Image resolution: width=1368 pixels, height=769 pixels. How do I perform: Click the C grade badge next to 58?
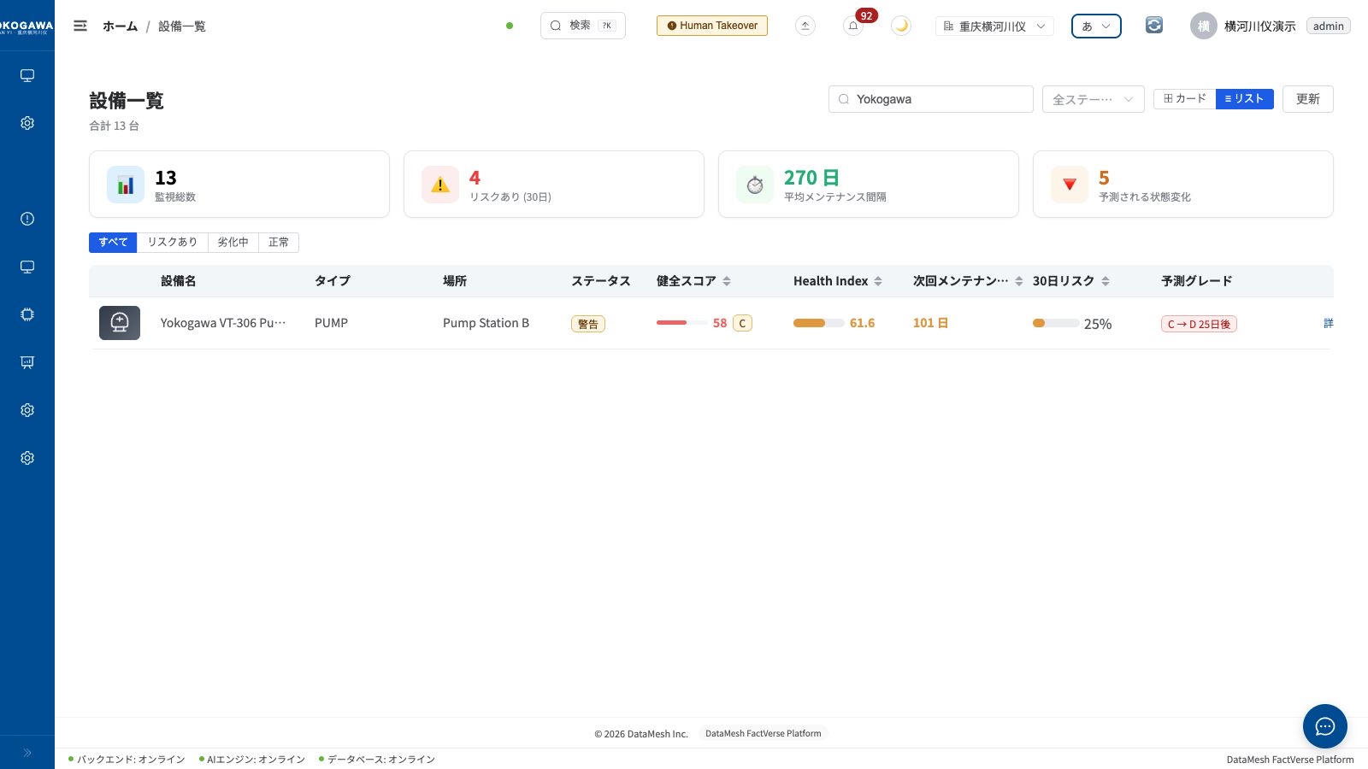[742, 323]
